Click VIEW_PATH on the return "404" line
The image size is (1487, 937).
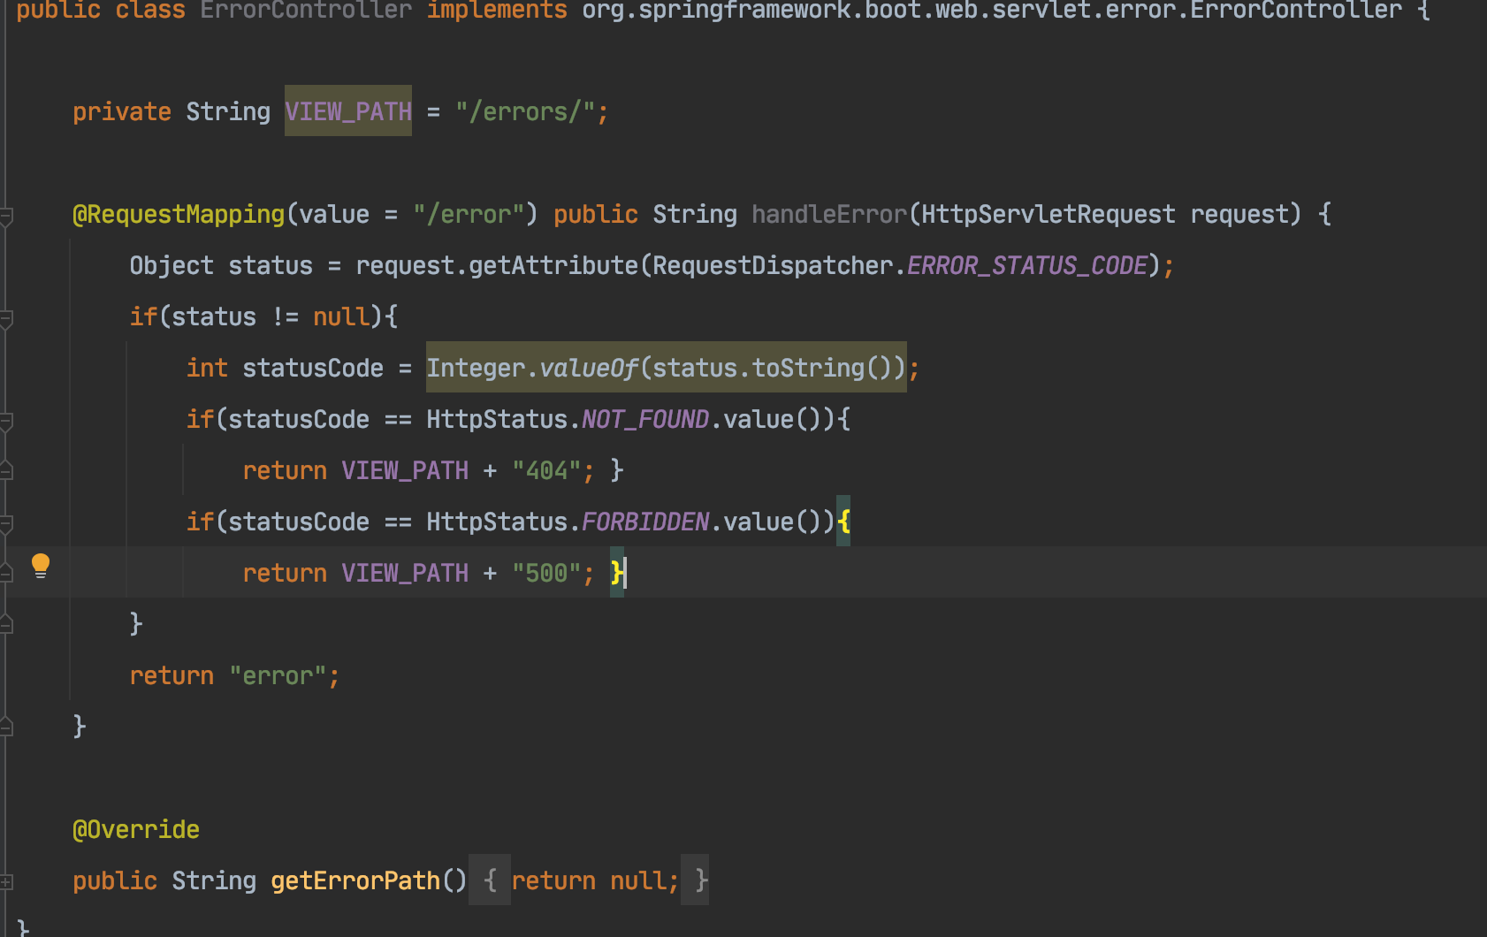point(405,470)
